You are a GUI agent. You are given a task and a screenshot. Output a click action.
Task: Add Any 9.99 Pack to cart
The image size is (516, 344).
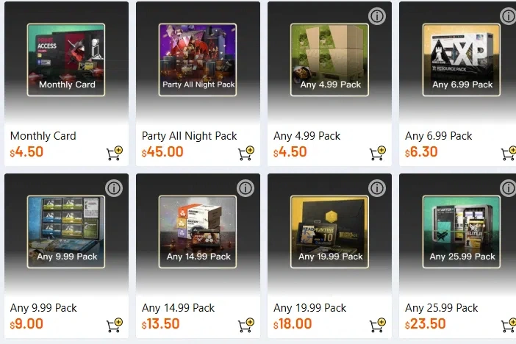click(x=115, y=324)
